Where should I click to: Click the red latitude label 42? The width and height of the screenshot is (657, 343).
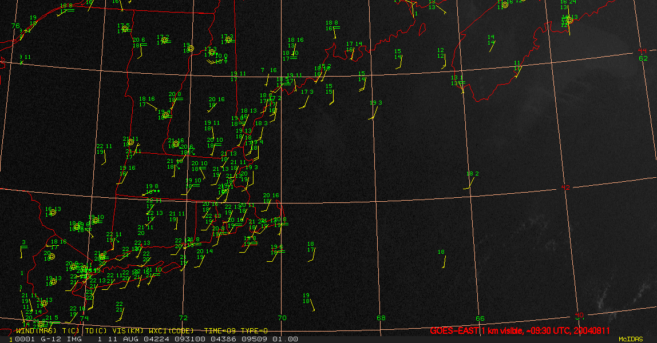pos(565,188)
